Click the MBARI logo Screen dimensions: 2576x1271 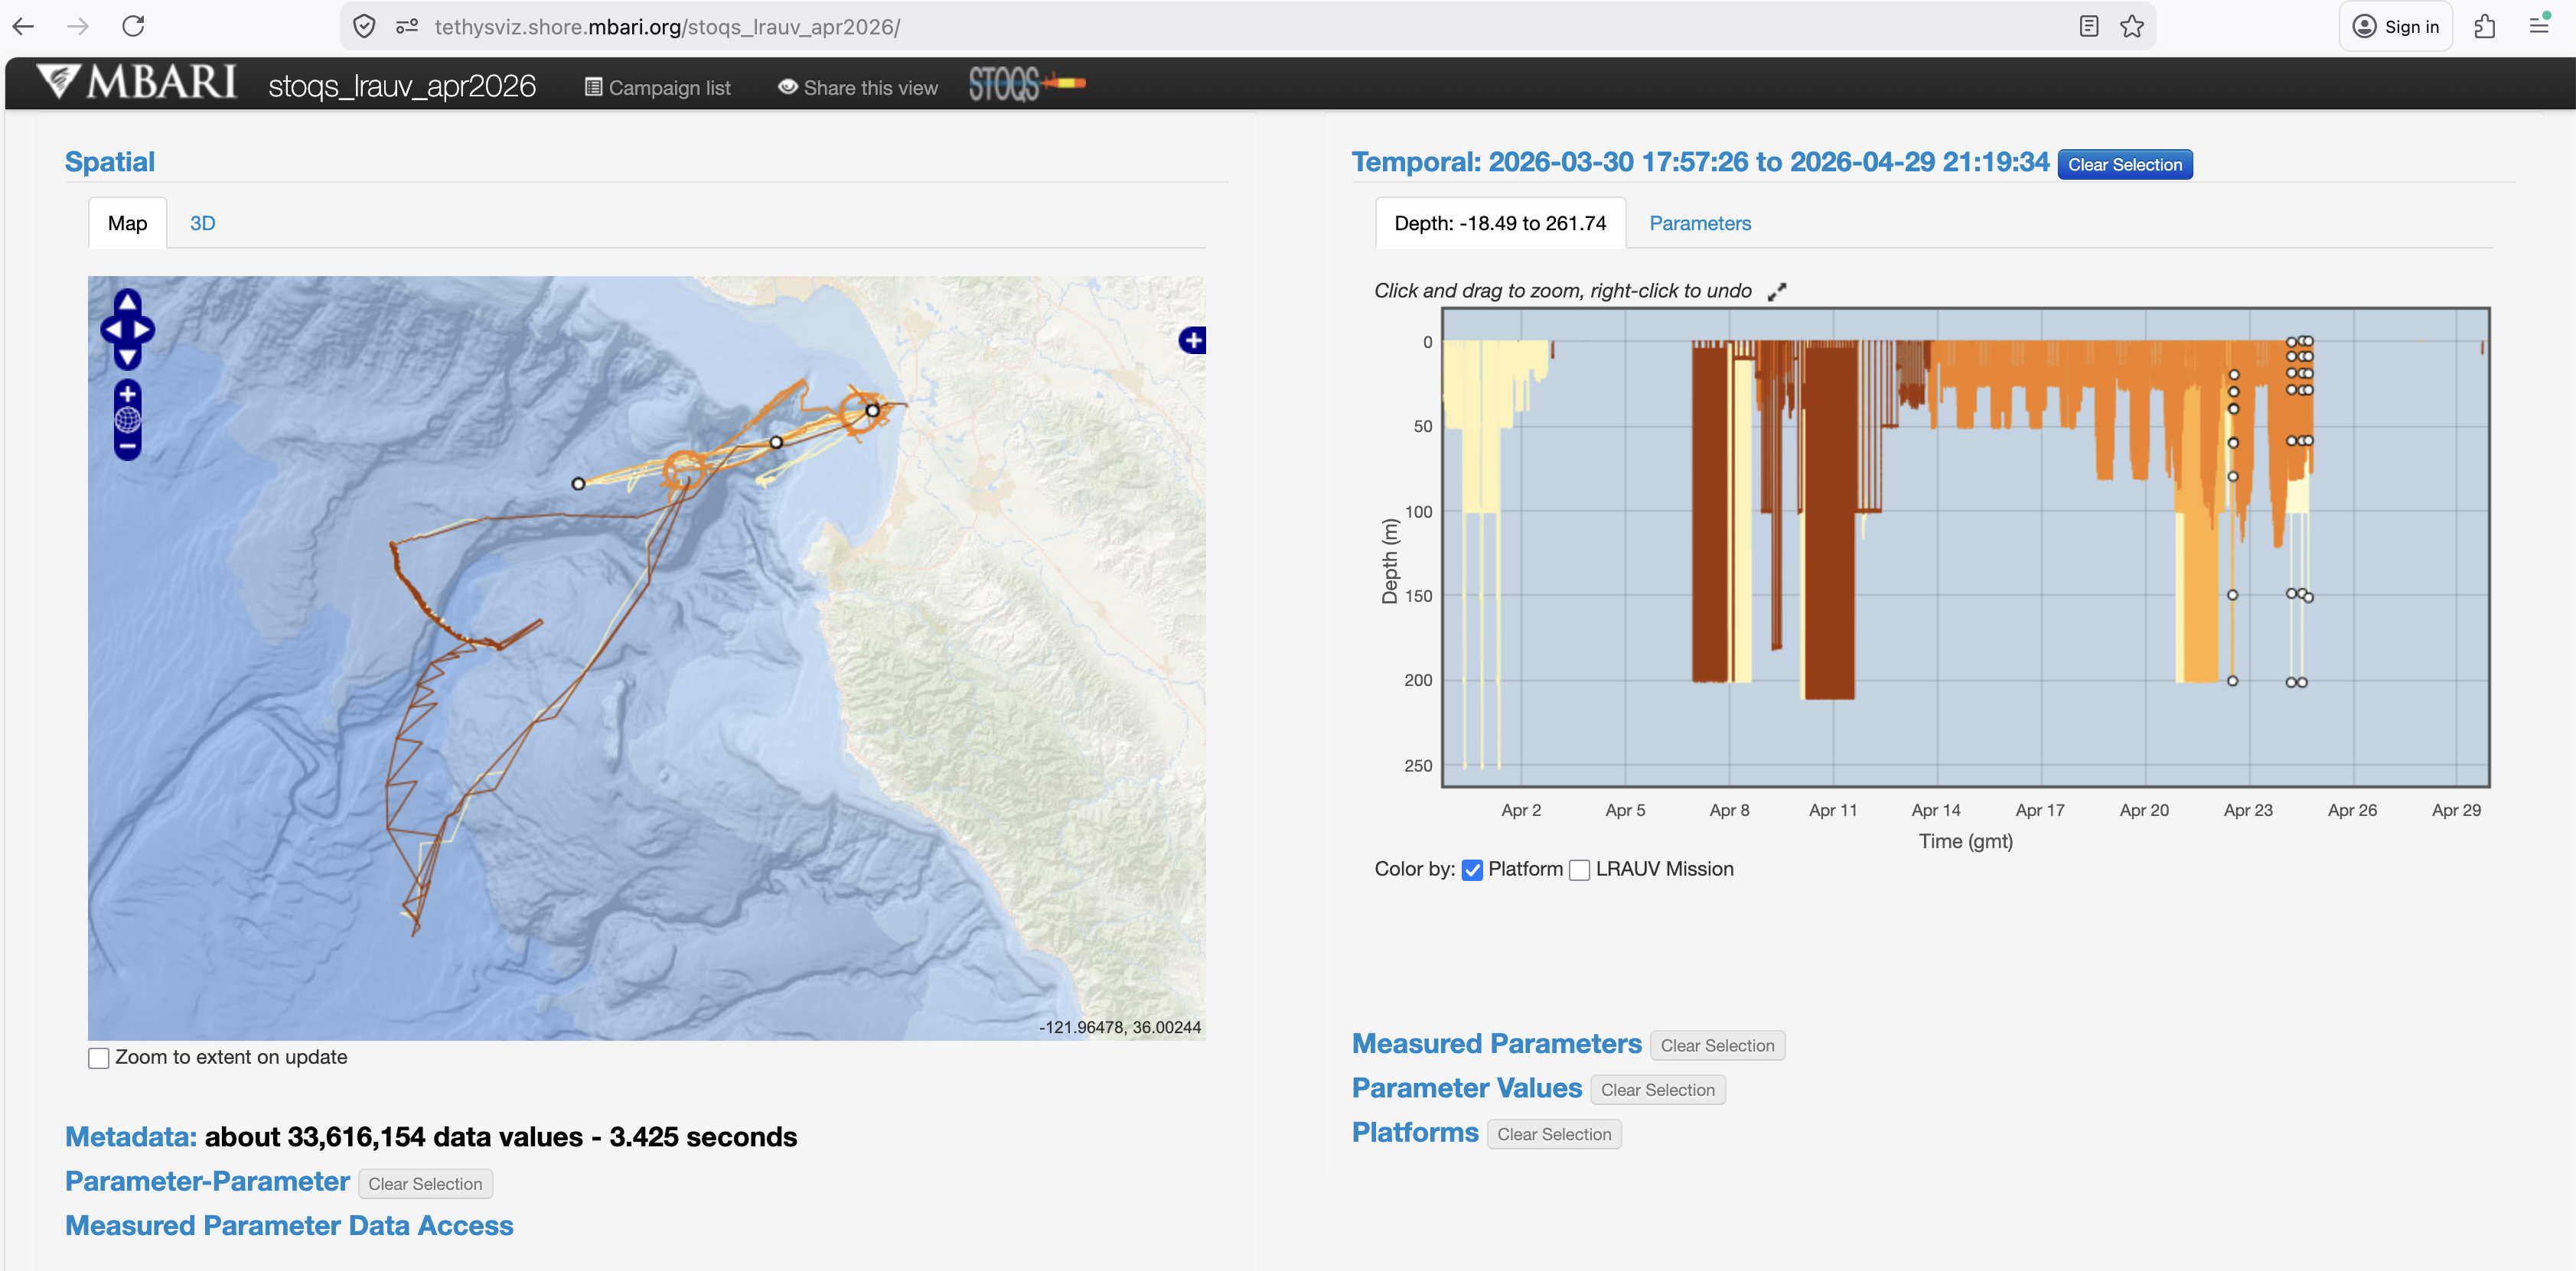pos(137,83)
